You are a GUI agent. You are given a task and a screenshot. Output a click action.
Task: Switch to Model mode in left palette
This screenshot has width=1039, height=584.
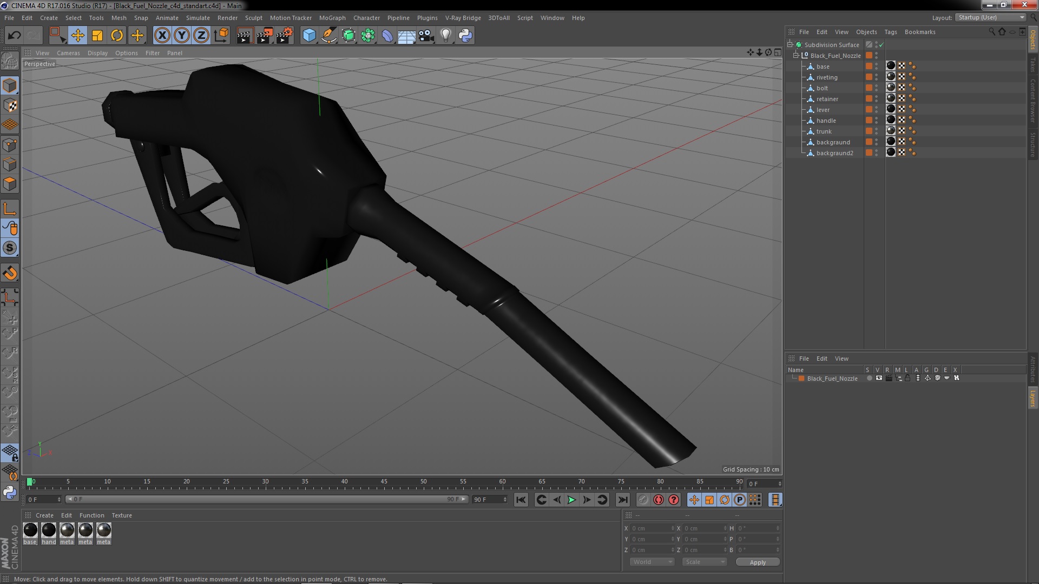tap(10, 85)
